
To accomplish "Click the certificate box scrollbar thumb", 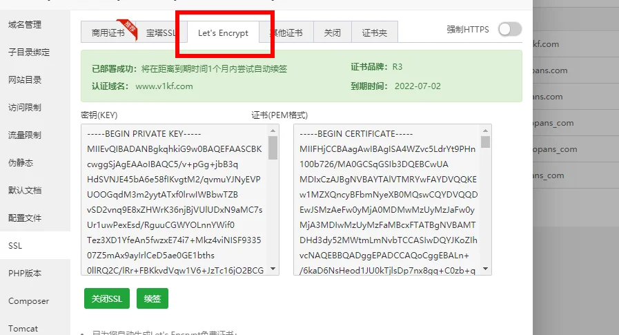I will [486, 142].
